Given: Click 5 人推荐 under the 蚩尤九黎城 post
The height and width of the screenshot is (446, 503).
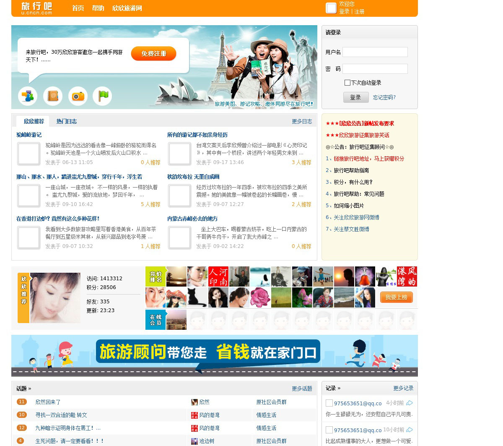Looking at the screenshot, I should (150, 204).
